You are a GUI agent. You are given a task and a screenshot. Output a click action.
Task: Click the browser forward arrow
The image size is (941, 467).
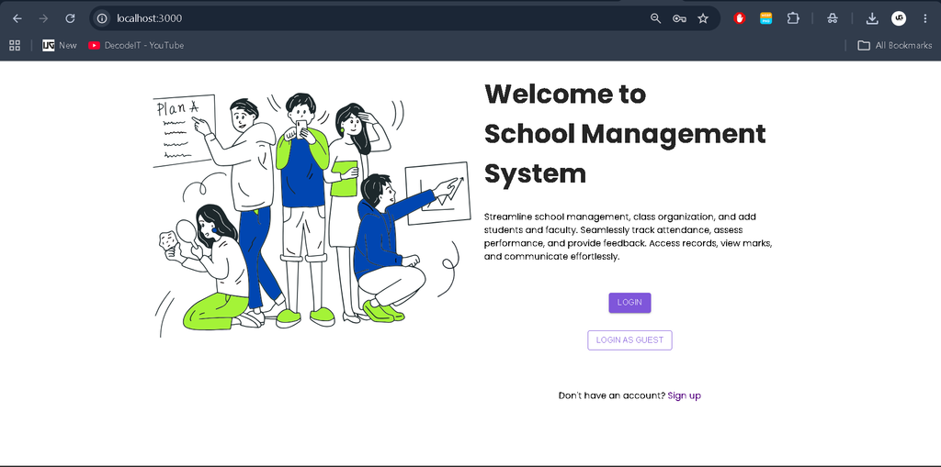click(44, 18)
